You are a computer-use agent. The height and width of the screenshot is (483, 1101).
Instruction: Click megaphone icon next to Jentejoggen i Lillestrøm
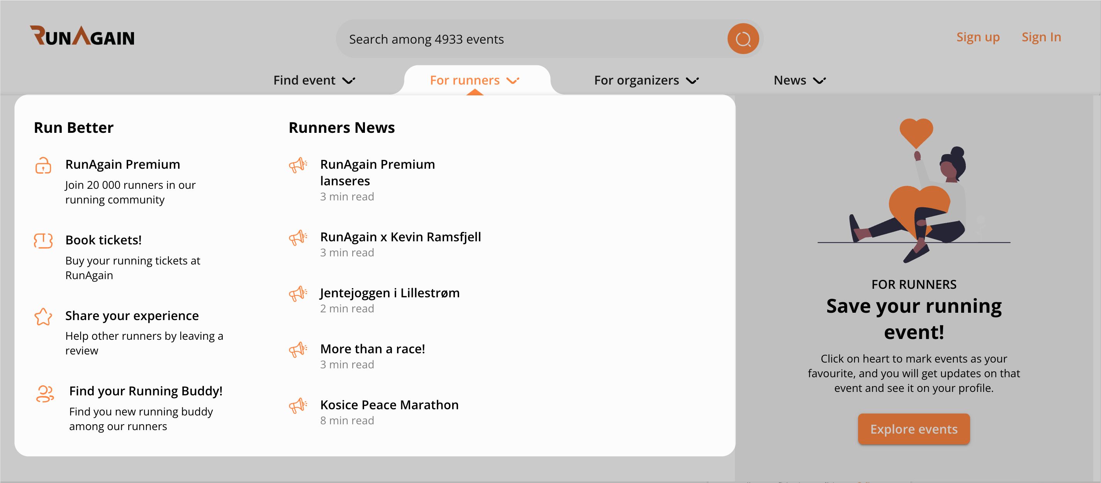coord(298,294)
